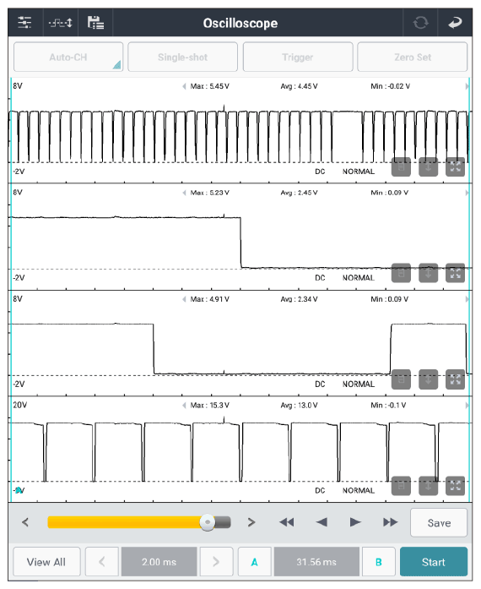
Task: Click the Zero Set button
Action: [x=413, y=57]
